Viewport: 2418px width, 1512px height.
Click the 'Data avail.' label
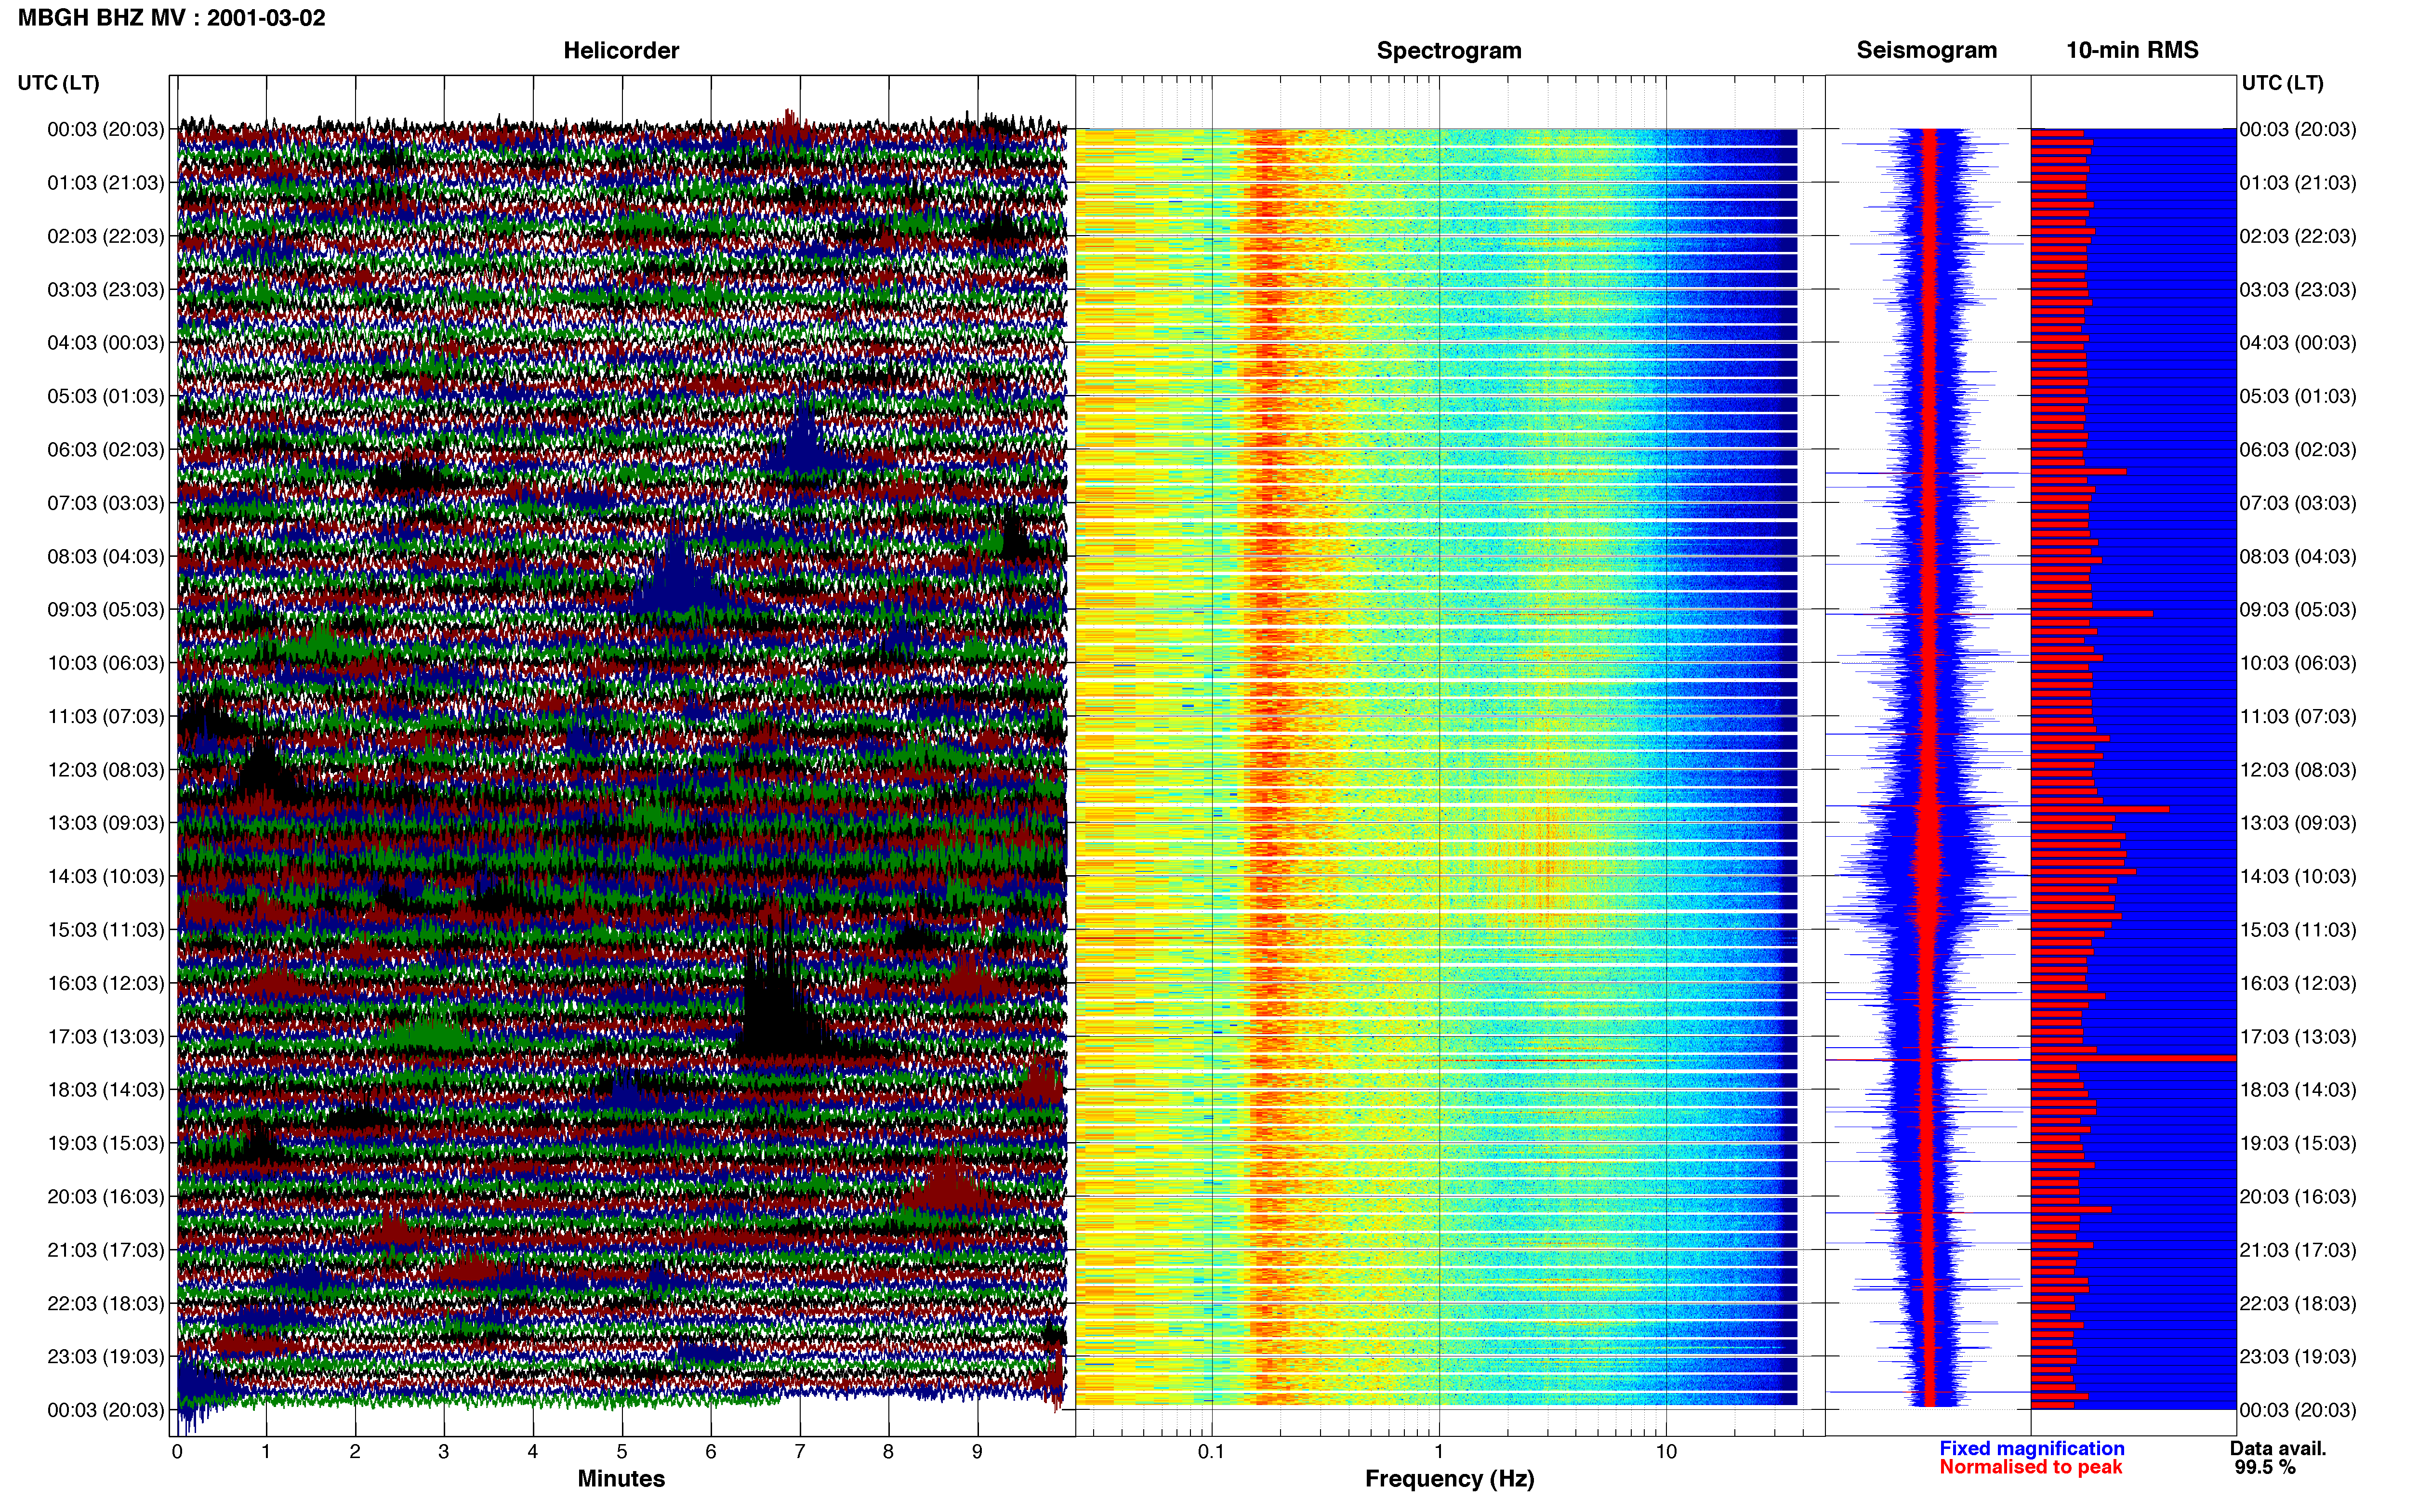2278,1448
